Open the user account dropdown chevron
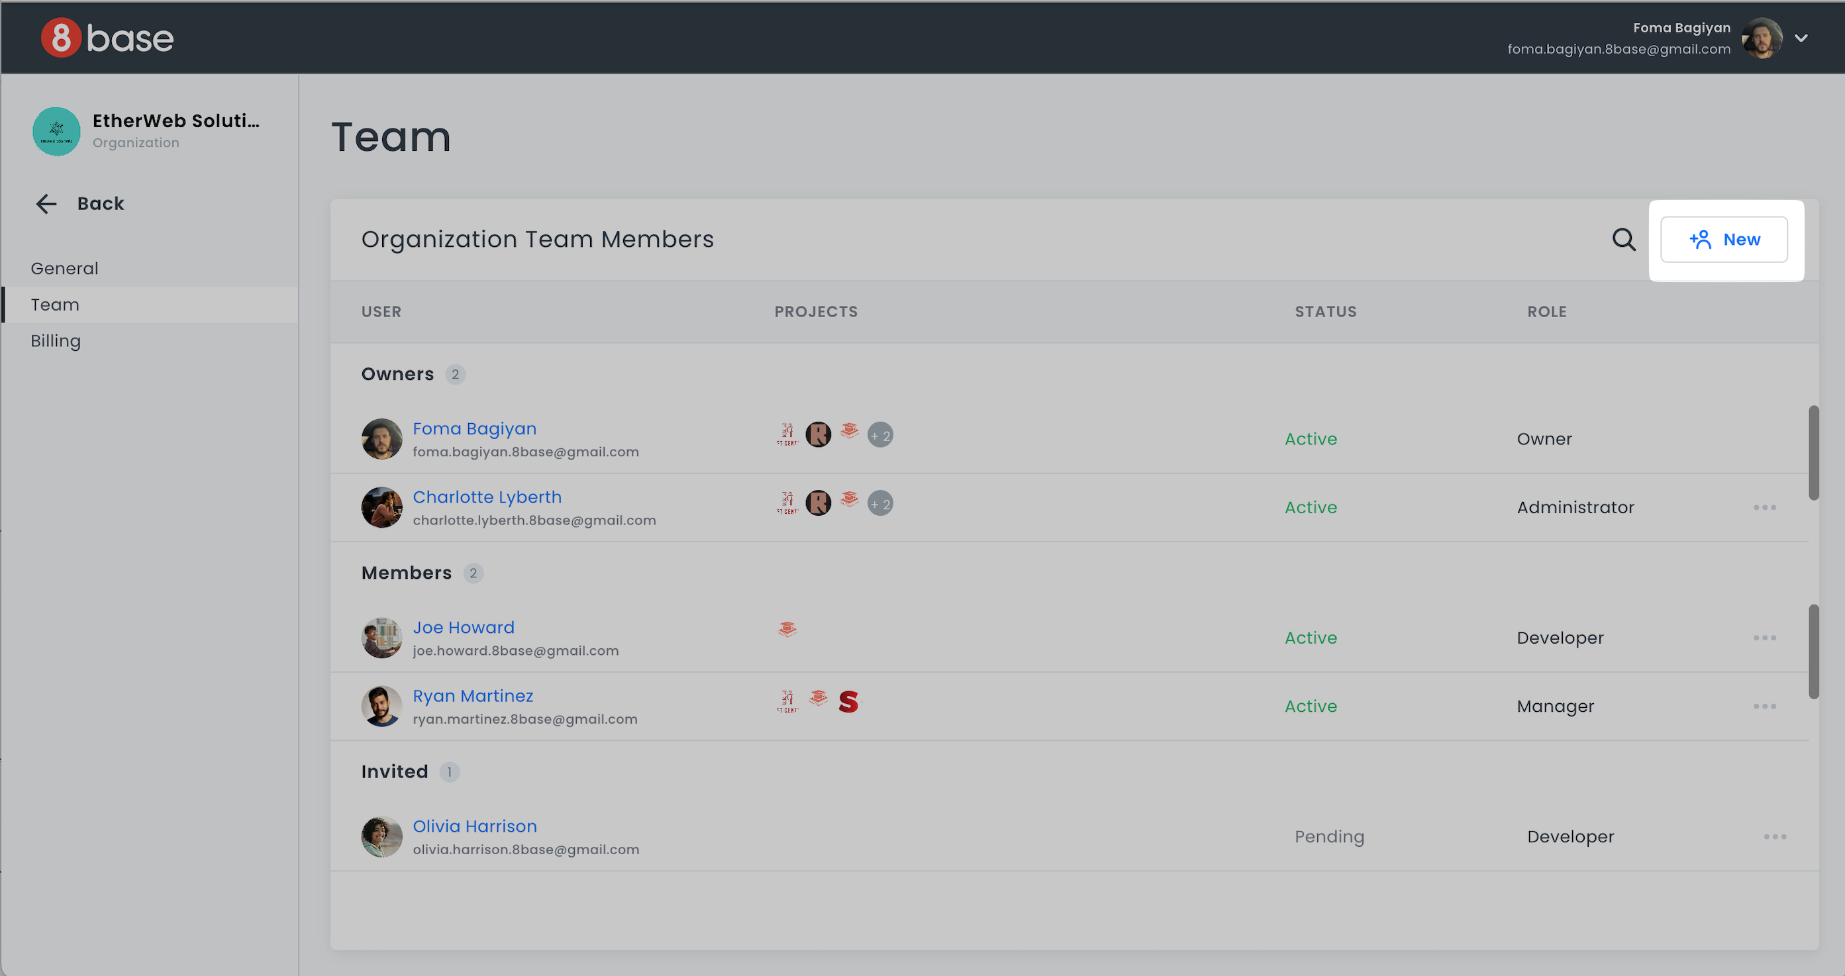1845x976 pixels. [1801, 38]
